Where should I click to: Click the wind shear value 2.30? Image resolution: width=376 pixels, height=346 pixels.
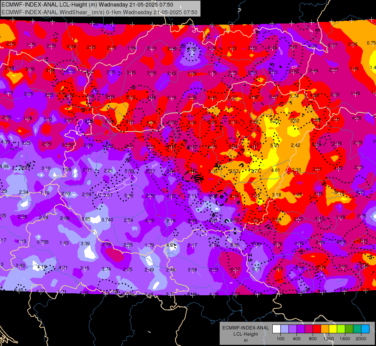pos(296,170)
